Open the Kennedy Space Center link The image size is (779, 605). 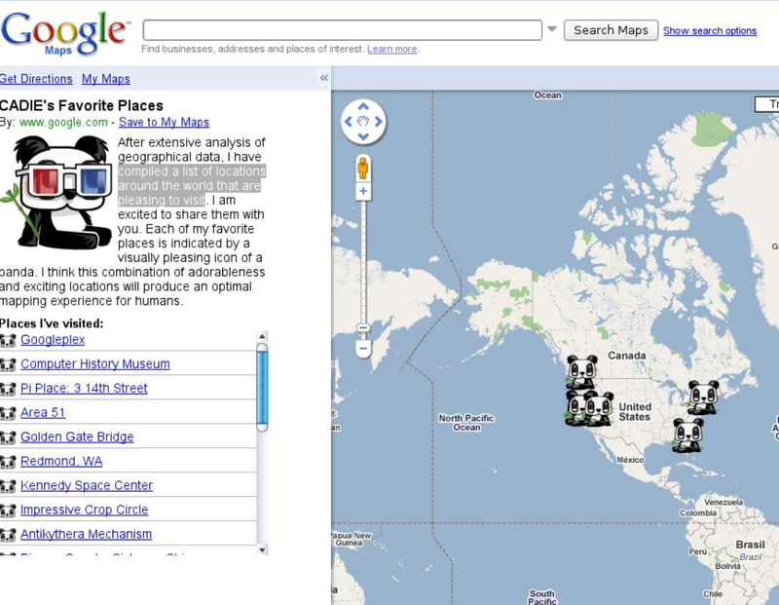tap(87, 486)
